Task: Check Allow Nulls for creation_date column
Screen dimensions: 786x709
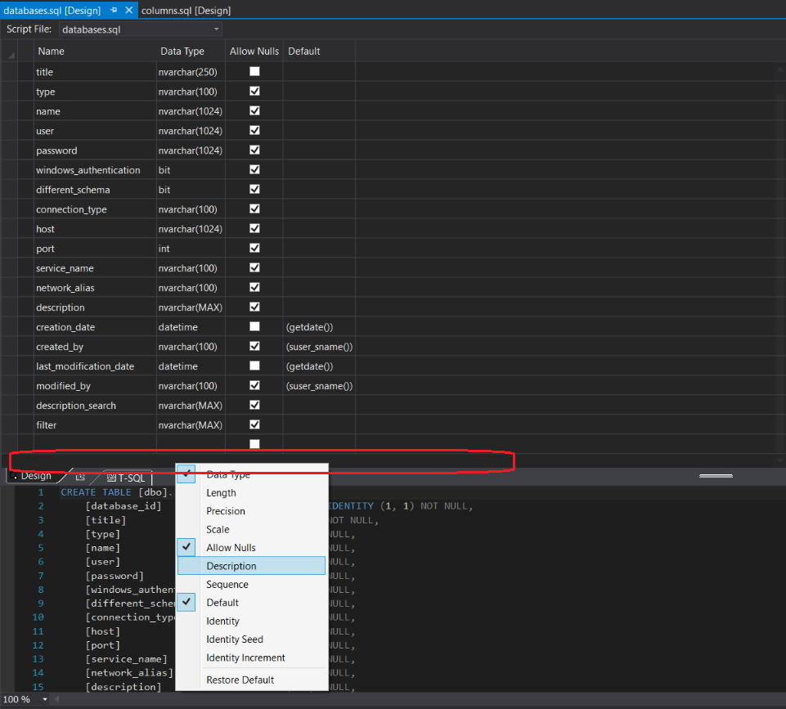Action: [254, 326]
